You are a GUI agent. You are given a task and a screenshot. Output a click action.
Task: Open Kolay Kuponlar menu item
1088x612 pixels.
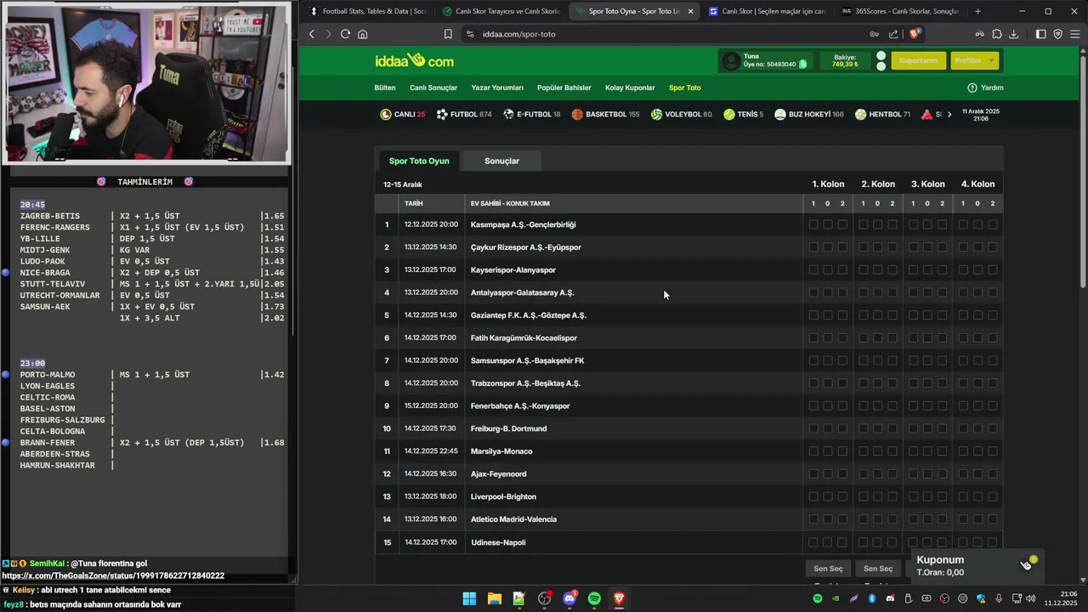coord(630,88)
